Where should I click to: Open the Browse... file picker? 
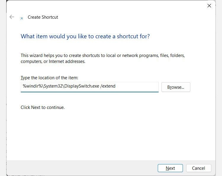176,87
